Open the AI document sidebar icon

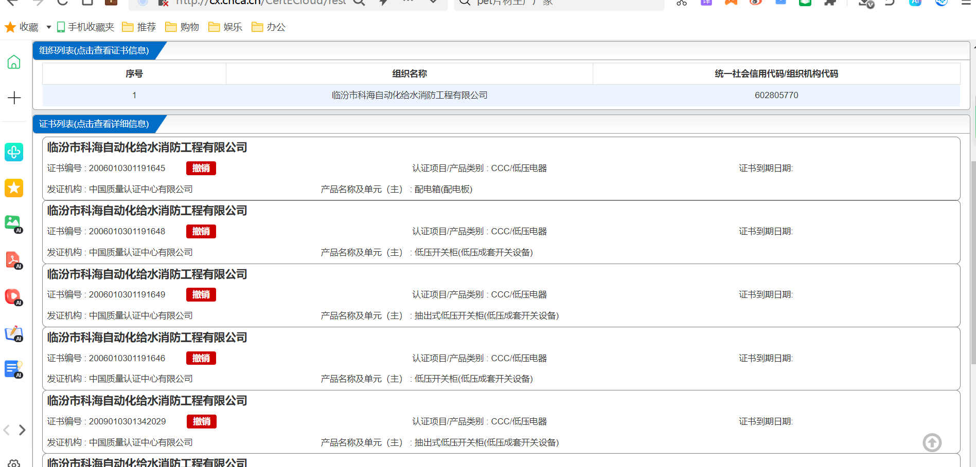point(14,369)
